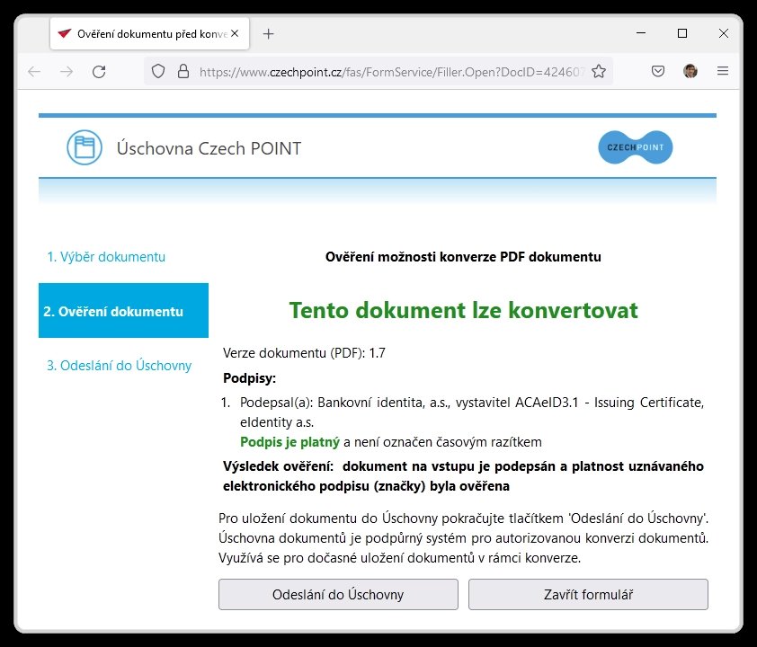Show site security padlock info

(183, 71)
